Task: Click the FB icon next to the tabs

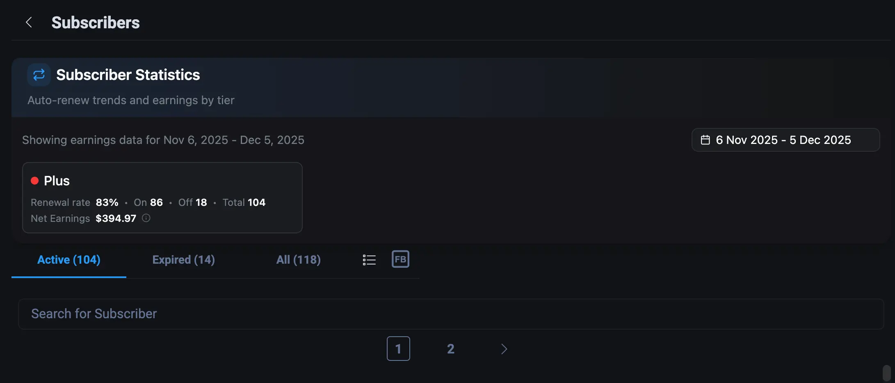Action: (x=400, y=259)
